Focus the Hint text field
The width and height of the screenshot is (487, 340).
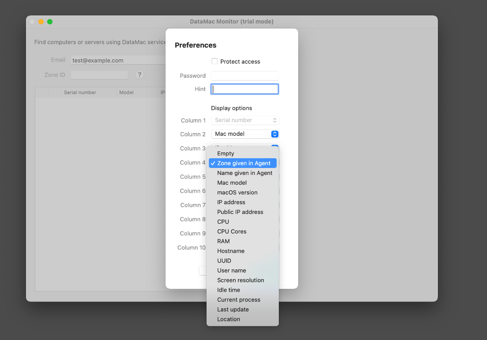[x=245, y=89]
